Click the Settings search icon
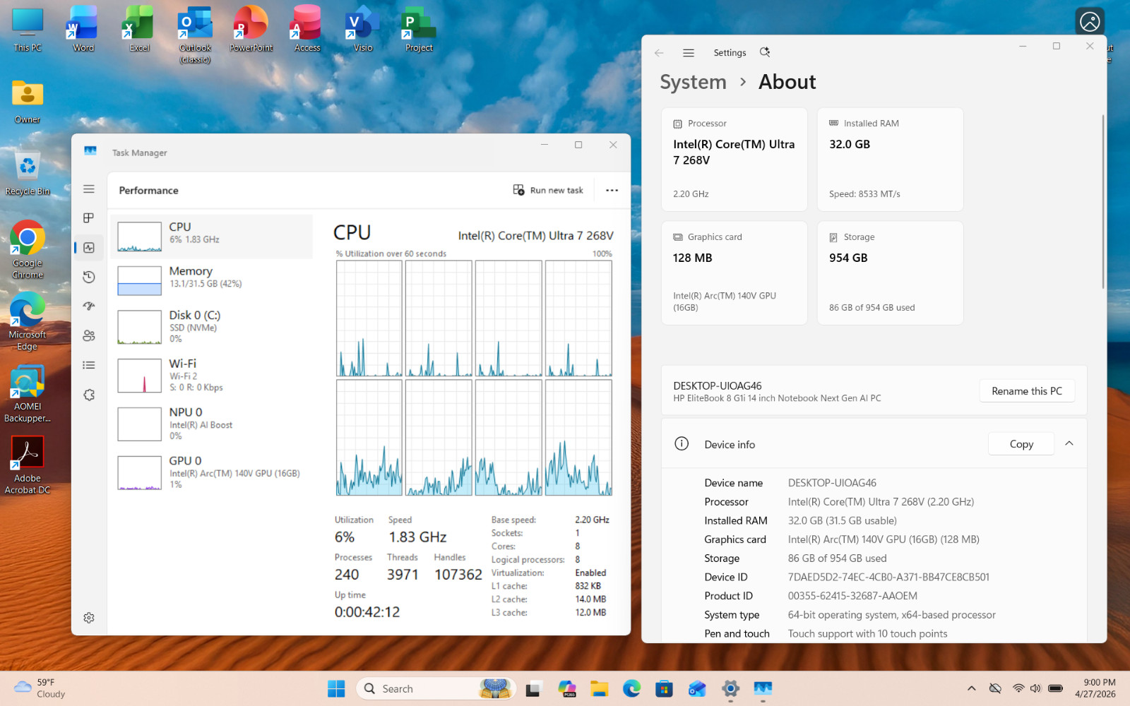1130x706 pixels. point(765,52)
